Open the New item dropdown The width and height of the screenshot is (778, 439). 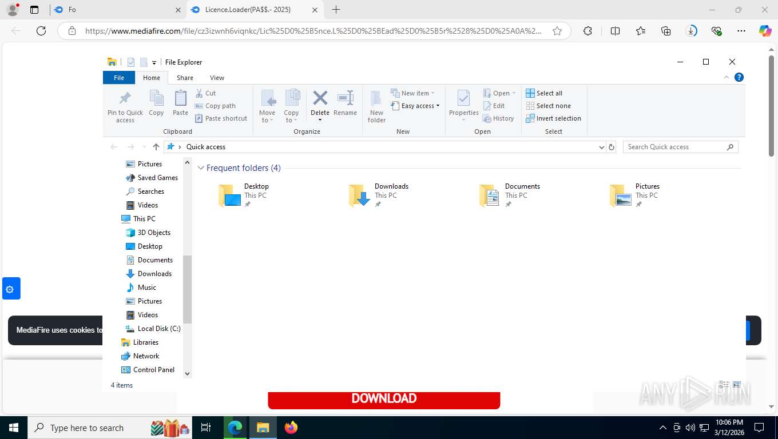(413, 93)
